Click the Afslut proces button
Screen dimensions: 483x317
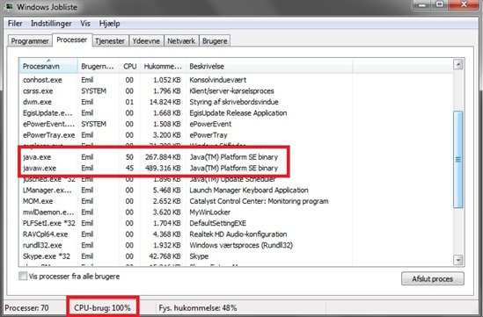pyautogui.click(x=433, y=278)
